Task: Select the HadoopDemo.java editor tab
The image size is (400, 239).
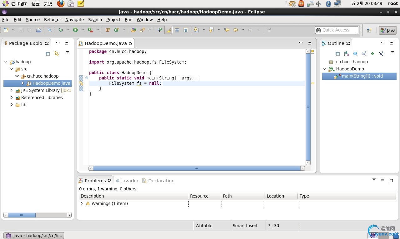Action: pos(106,43)
